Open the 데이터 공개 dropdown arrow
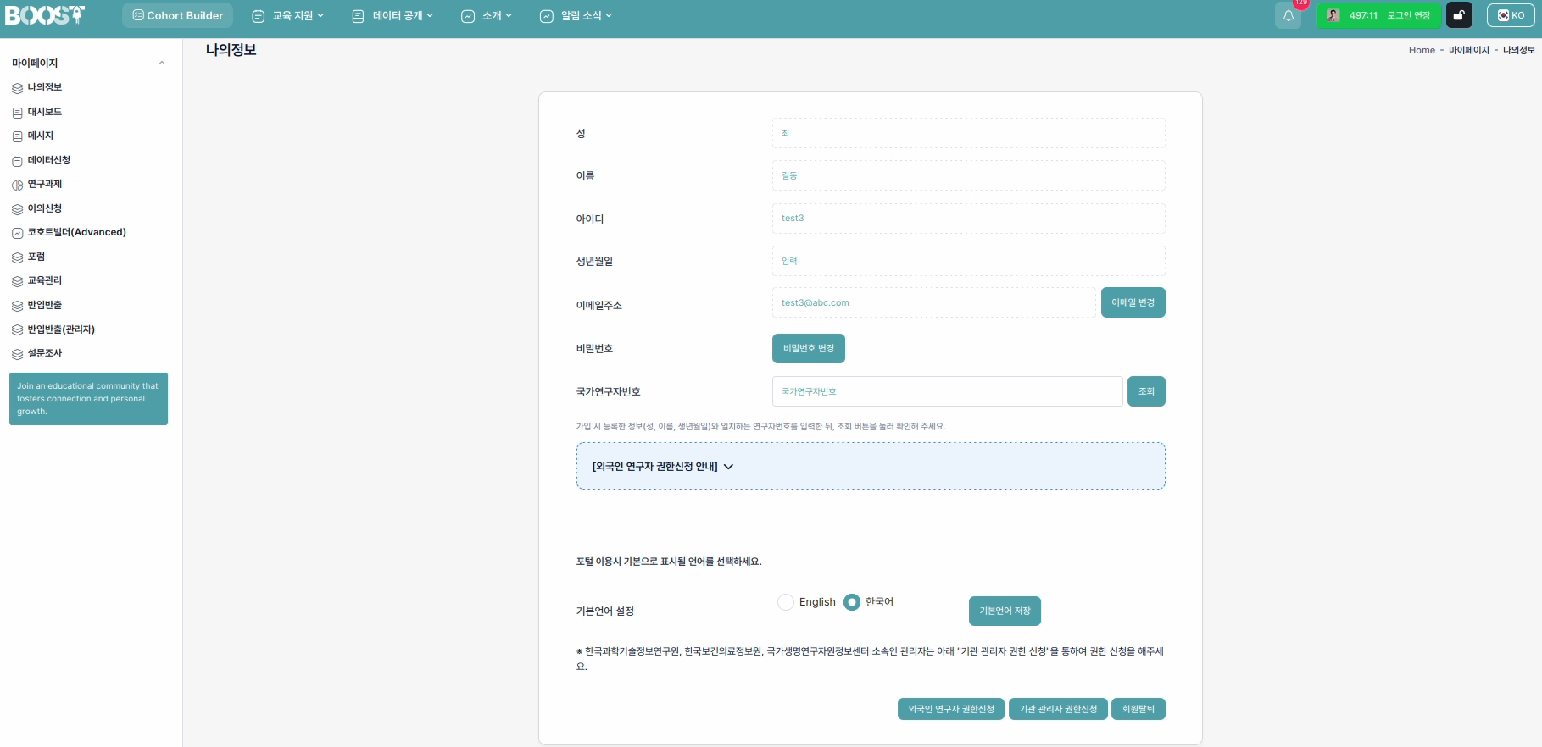This screenshot has height=747, width=1542. click(x=430, y=15)
